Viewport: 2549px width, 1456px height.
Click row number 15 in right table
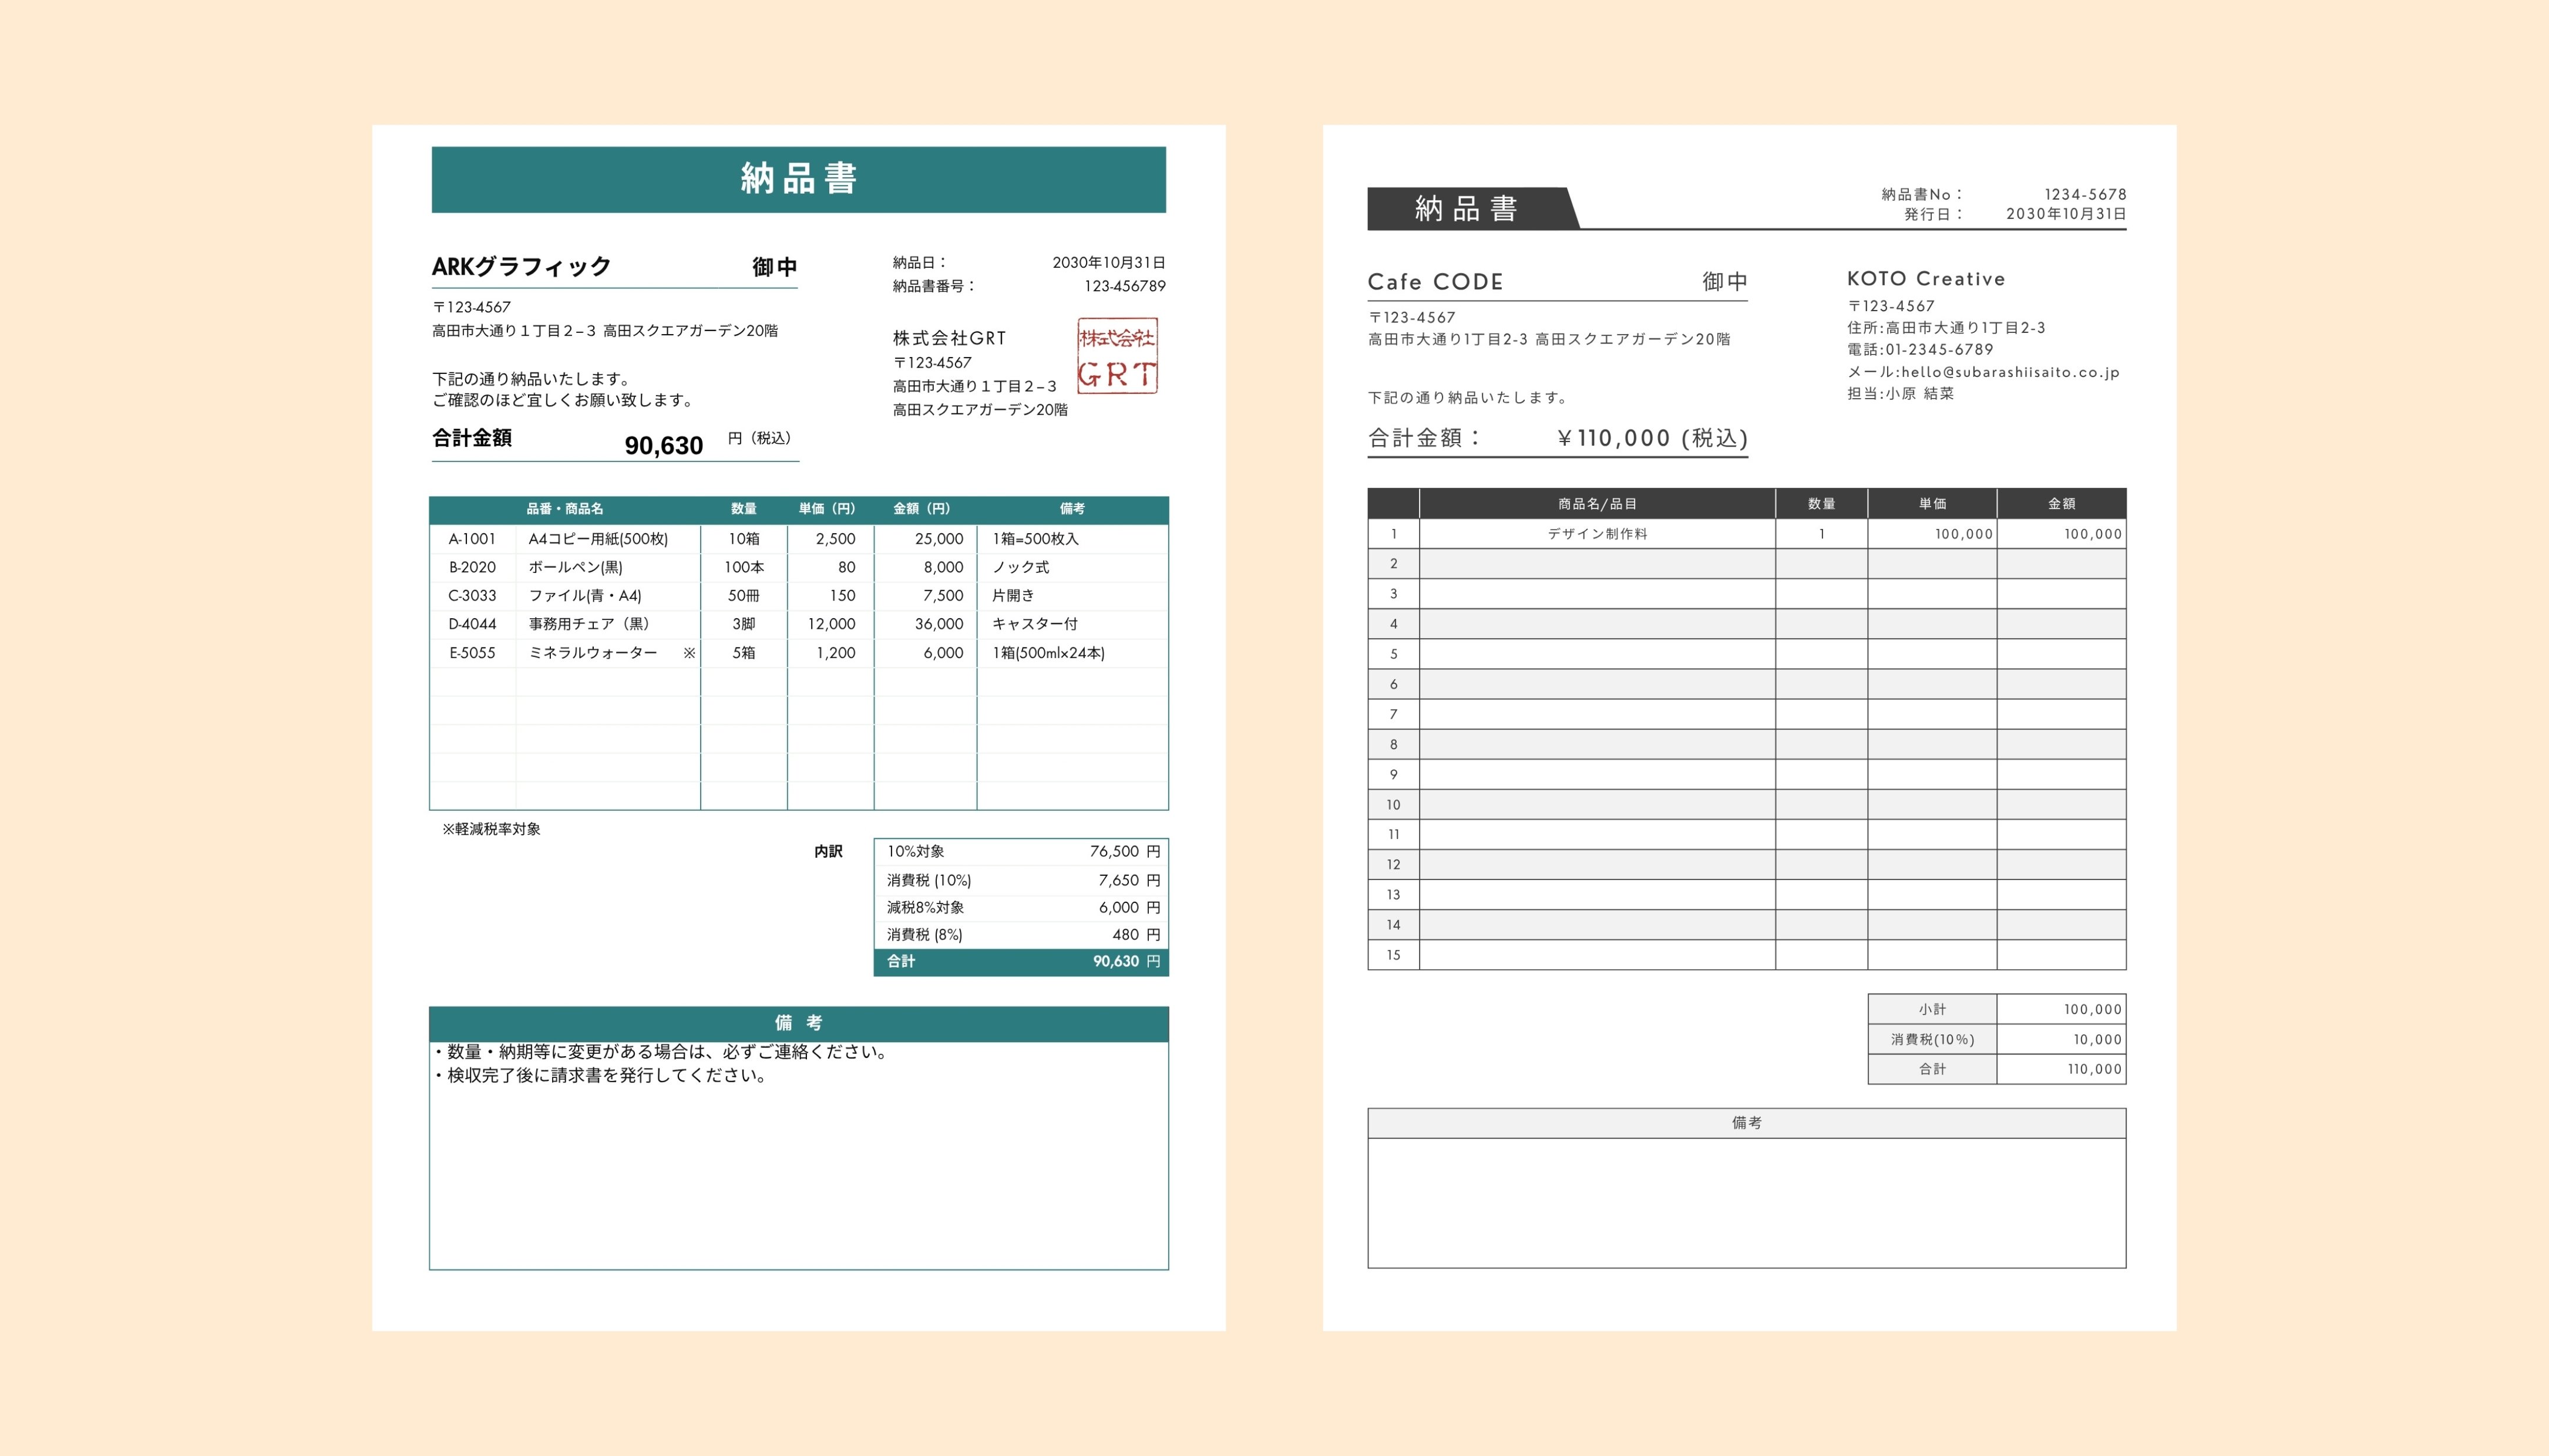pos(1394,955)
